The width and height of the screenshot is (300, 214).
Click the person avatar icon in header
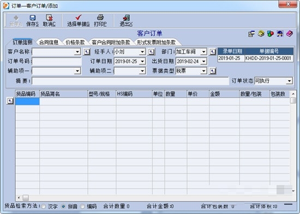(280, 34)
